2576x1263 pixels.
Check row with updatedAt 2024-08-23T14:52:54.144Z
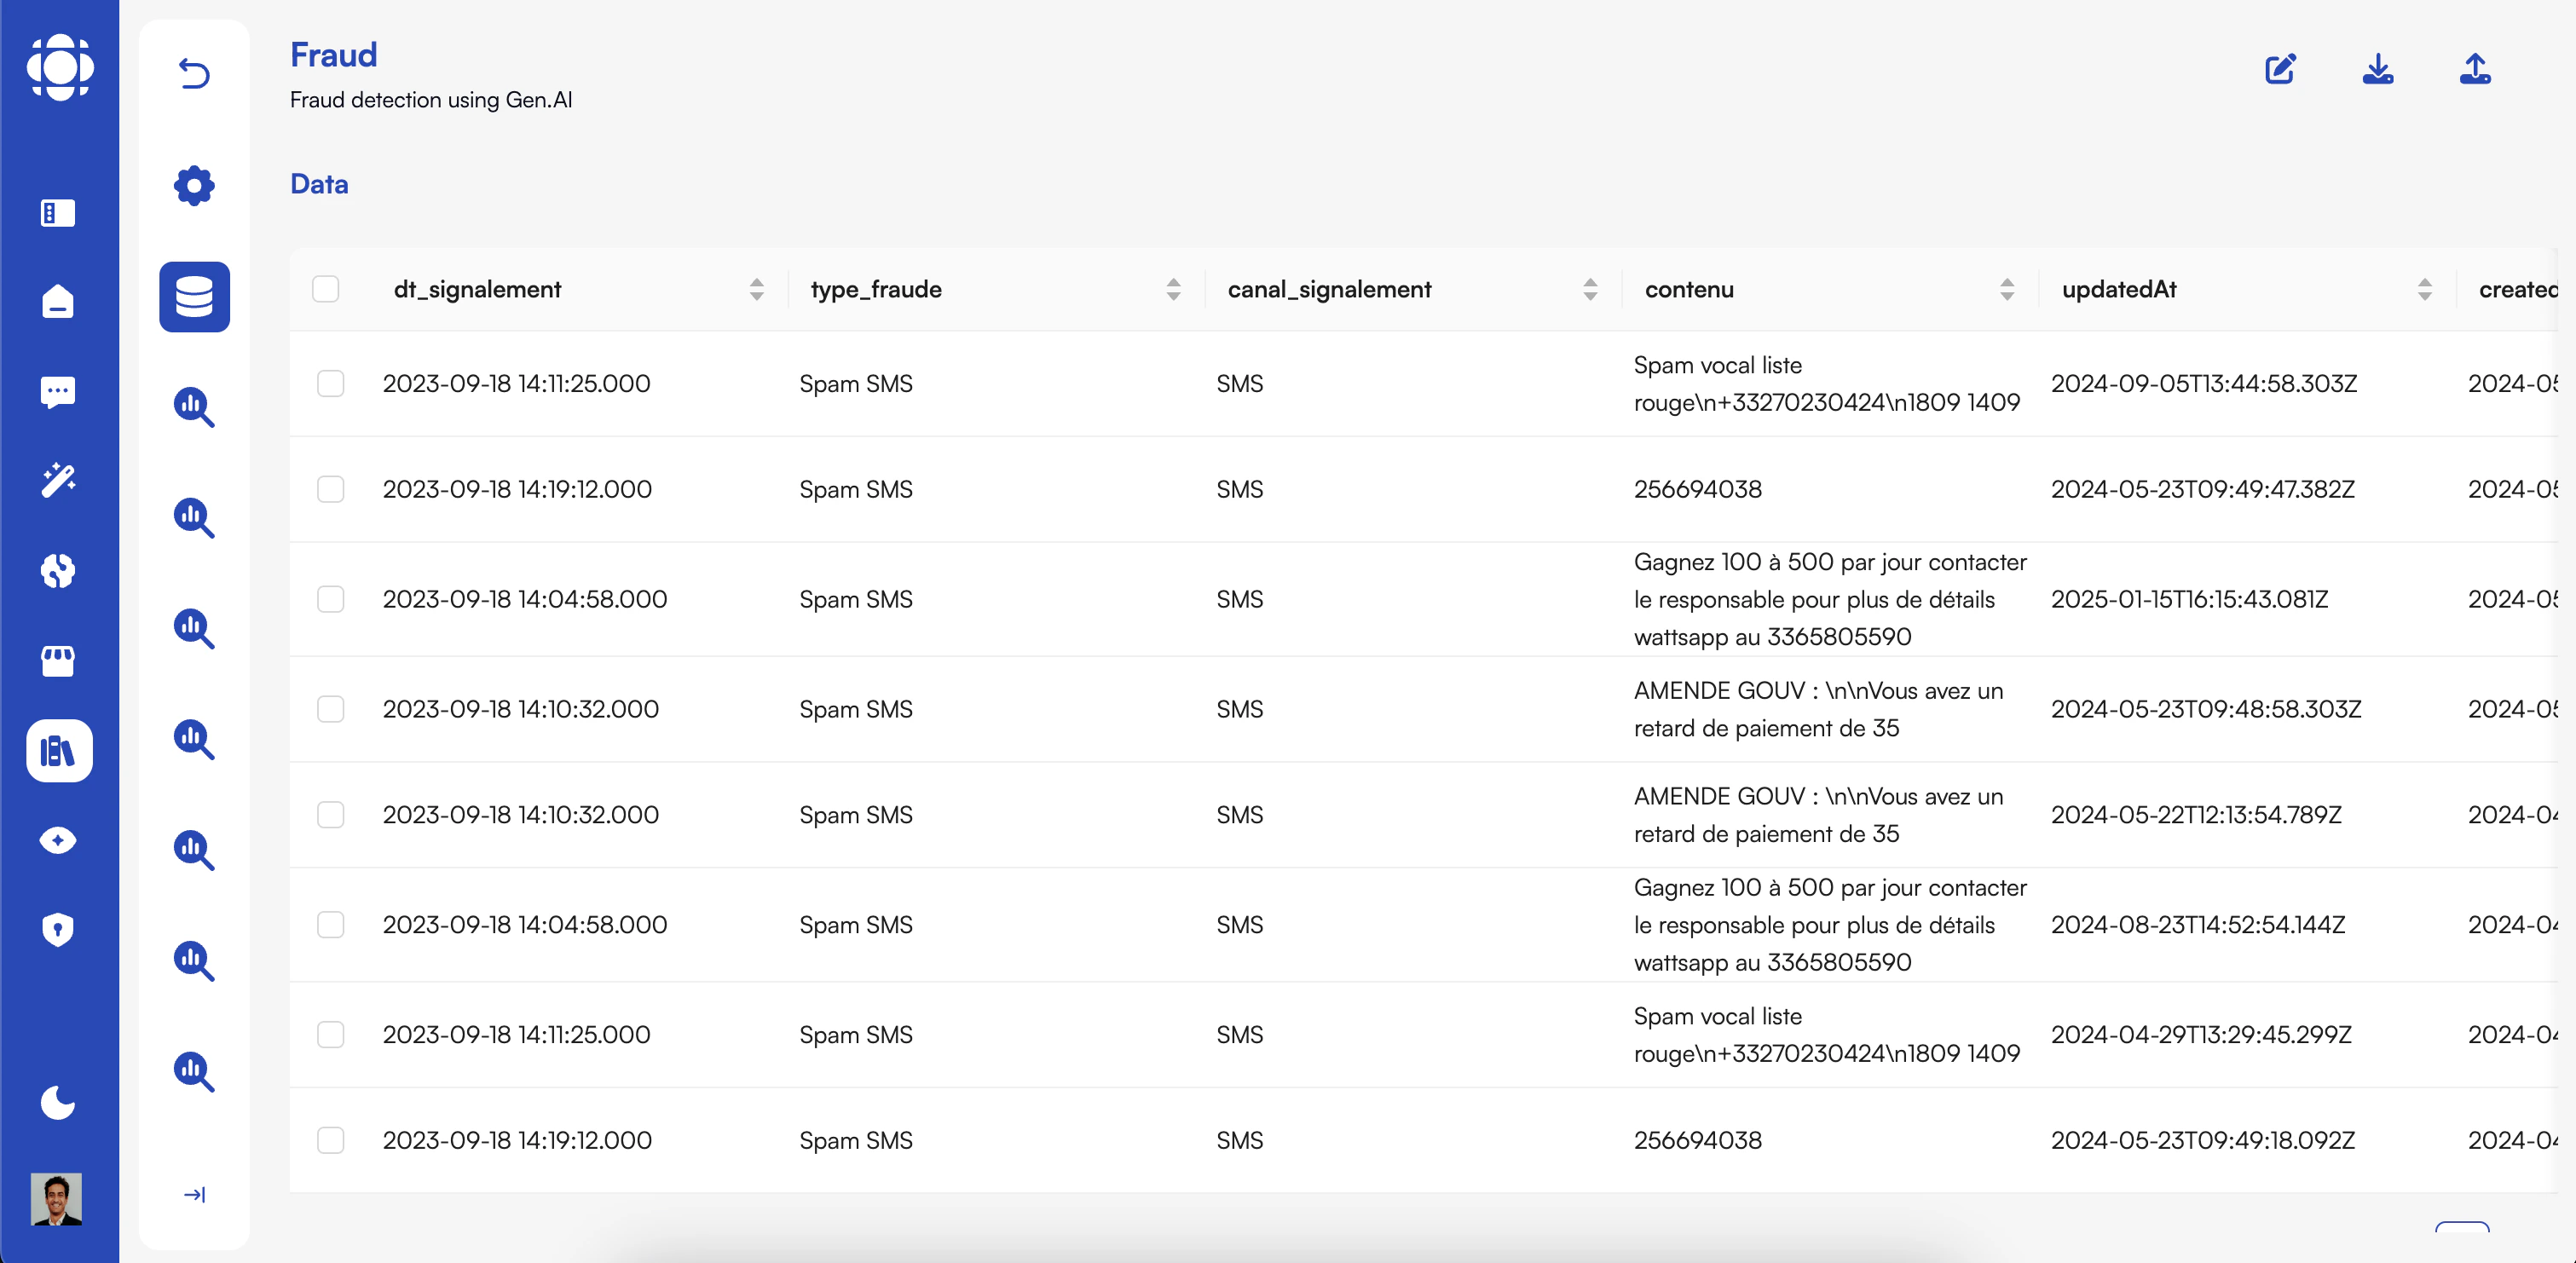point(331,925)
